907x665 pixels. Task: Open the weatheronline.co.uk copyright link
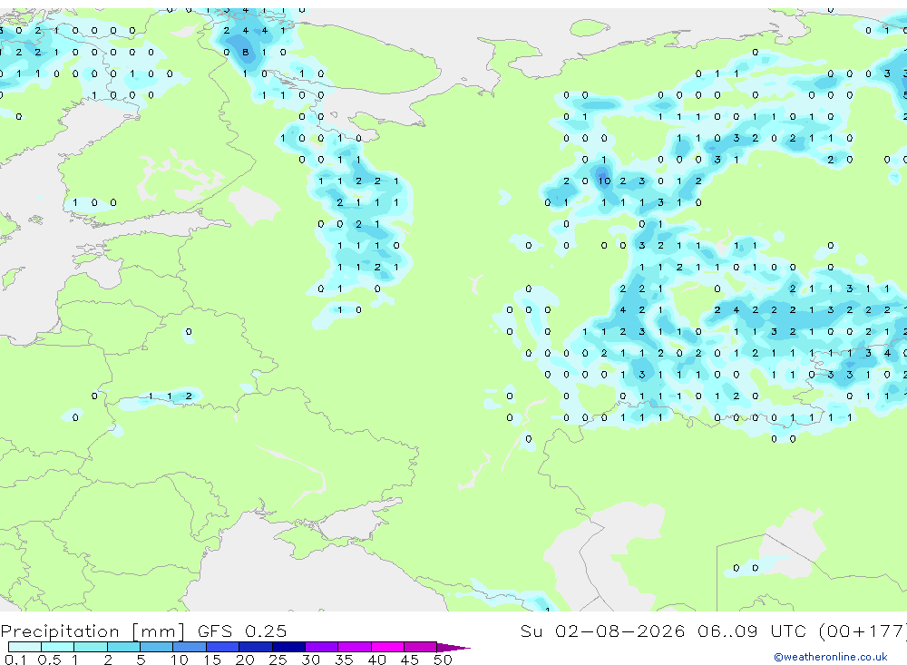click(830, 657)
